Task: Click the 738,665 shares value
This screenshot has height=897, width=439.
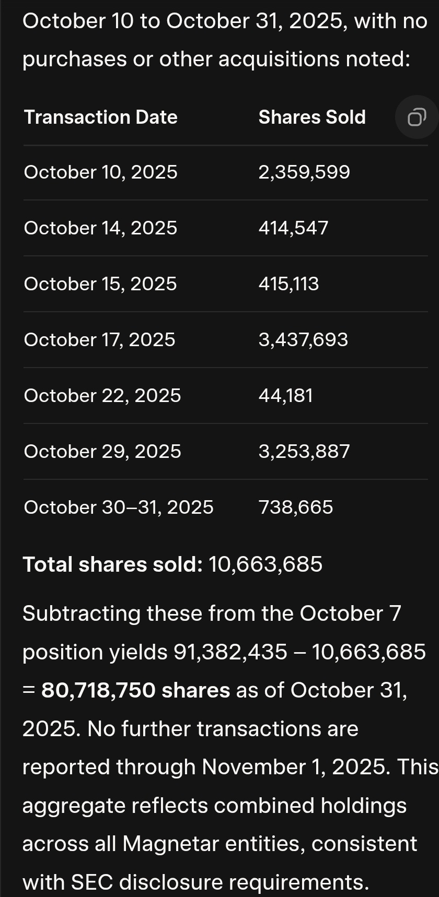Action: point(296,507)
